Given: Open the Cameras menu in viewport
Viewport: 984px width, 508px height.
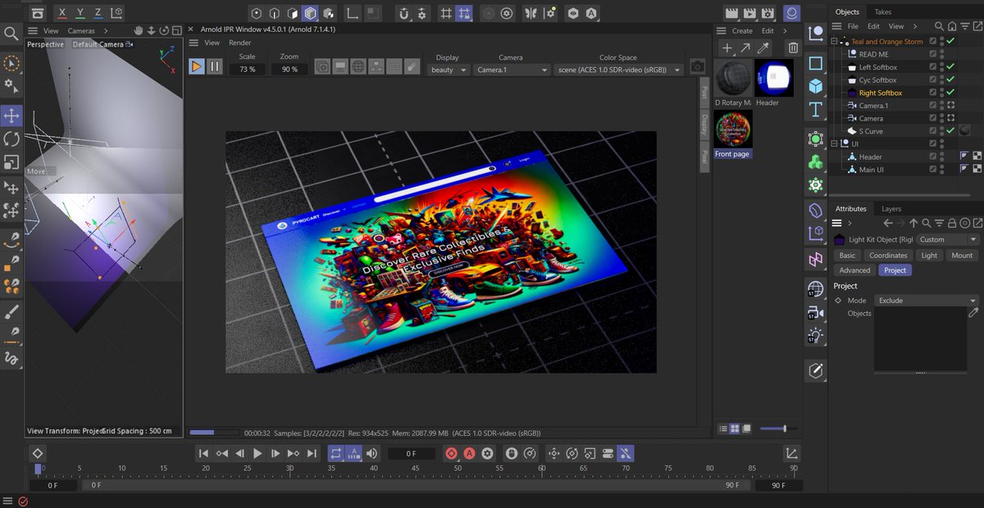Looking at the screenshot, I should pyautogui.click(x=81, y=31).
